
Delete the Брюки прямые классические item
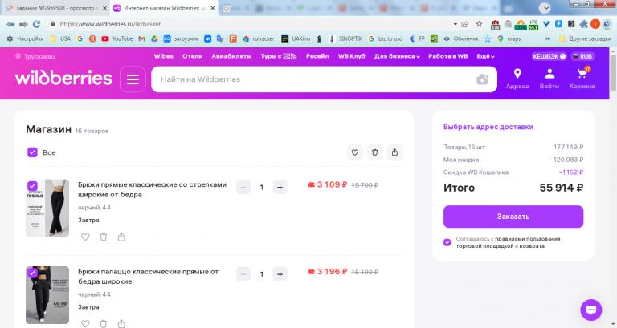(104, 237)
